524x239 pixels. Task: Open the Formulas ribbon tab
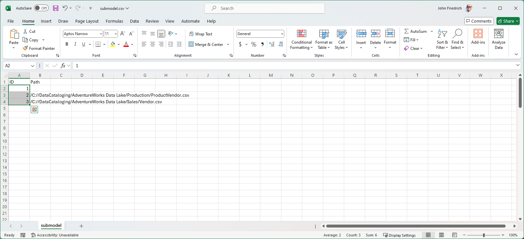pos(114,21)
